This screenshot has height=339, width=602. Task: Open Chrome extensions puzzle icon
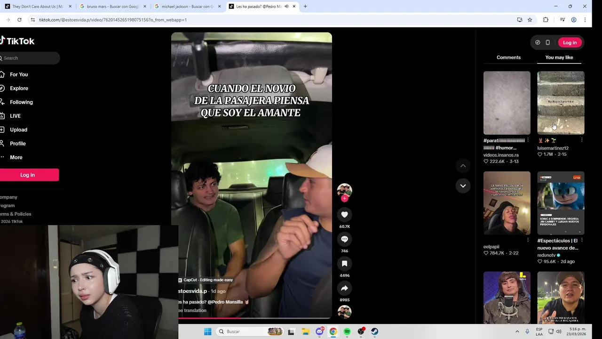(x=546, y=20)
